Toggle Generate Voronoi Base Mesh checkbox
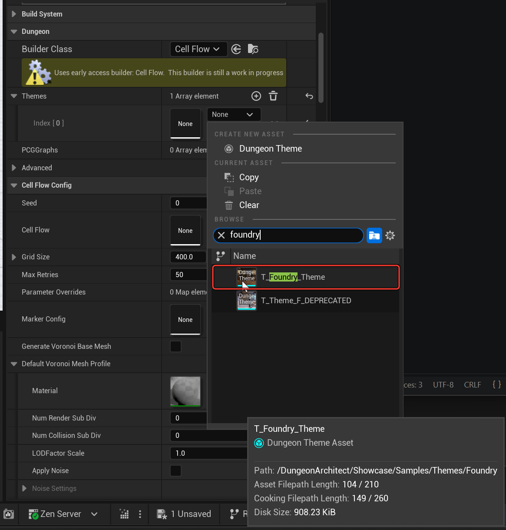This screenshot has width=506, height=530. point(176,346)
